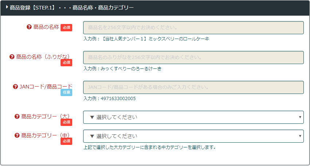Click help icon beside 商品の名称
The width and height of the screenshot is (310, 166).
tap(29, 27)
